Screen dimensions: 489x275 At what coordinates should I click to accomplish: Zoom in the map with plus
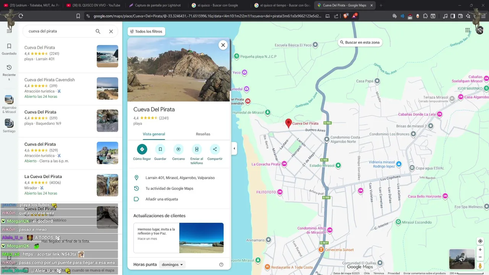click(x=480, y=250)
